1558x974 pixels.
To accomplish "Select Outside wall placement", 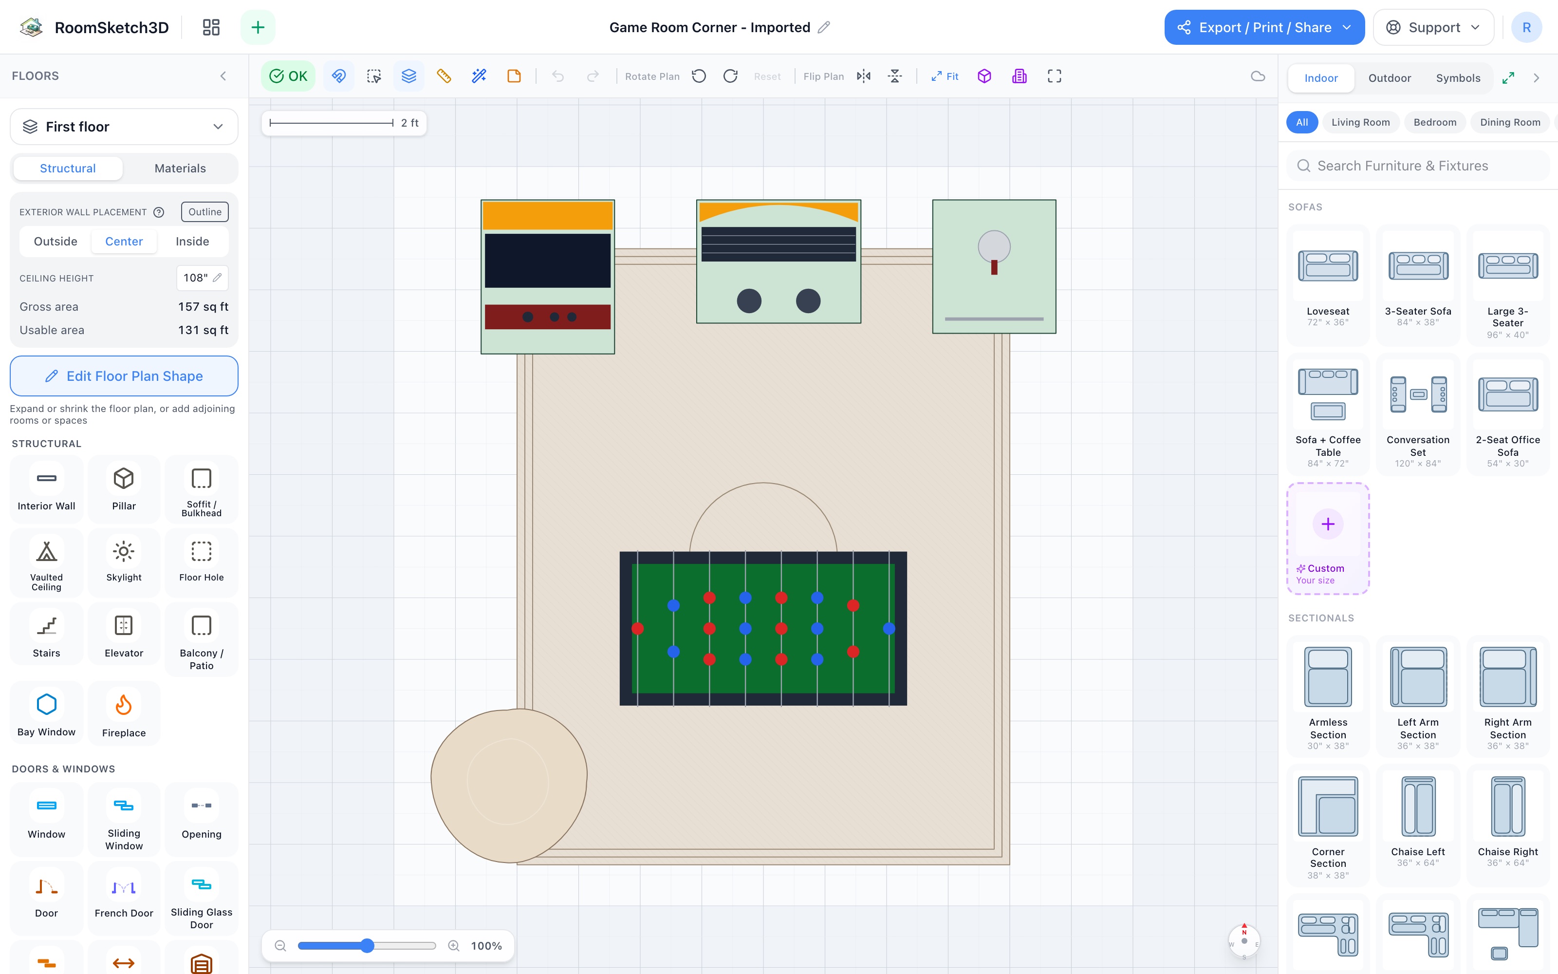I will (x=56, y=241).
